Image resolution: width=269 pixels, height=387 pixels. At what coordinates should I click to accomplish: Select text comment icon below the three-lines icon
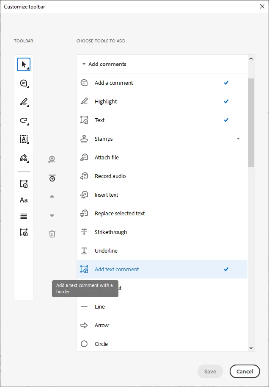[24, 232]
